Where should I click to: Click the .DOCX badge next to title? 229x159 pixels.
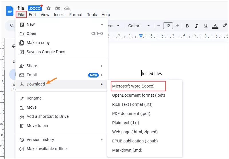point(35,8)
